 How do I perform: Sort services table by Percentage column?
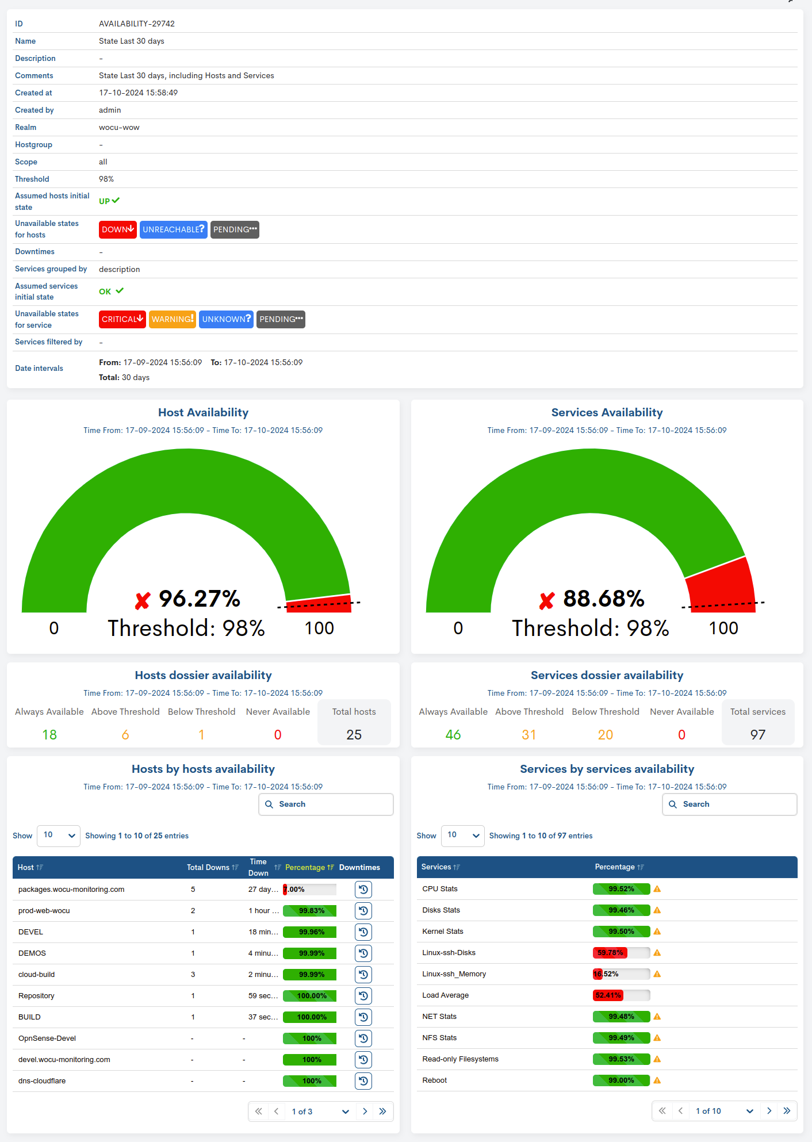[619, 867]
